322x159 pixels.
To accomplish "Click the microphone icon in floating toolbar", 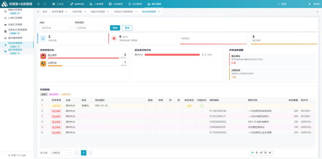I will 257,153.
